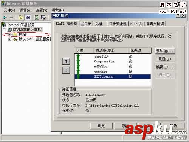The height and width of the screenshot is (142, 189).
Task: Click the default SMTP virtual server icon
Action: point(15,39)
